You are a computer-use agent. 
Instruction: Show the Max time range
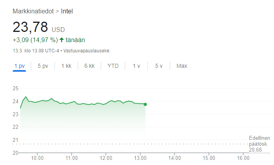tap(182, 66)
